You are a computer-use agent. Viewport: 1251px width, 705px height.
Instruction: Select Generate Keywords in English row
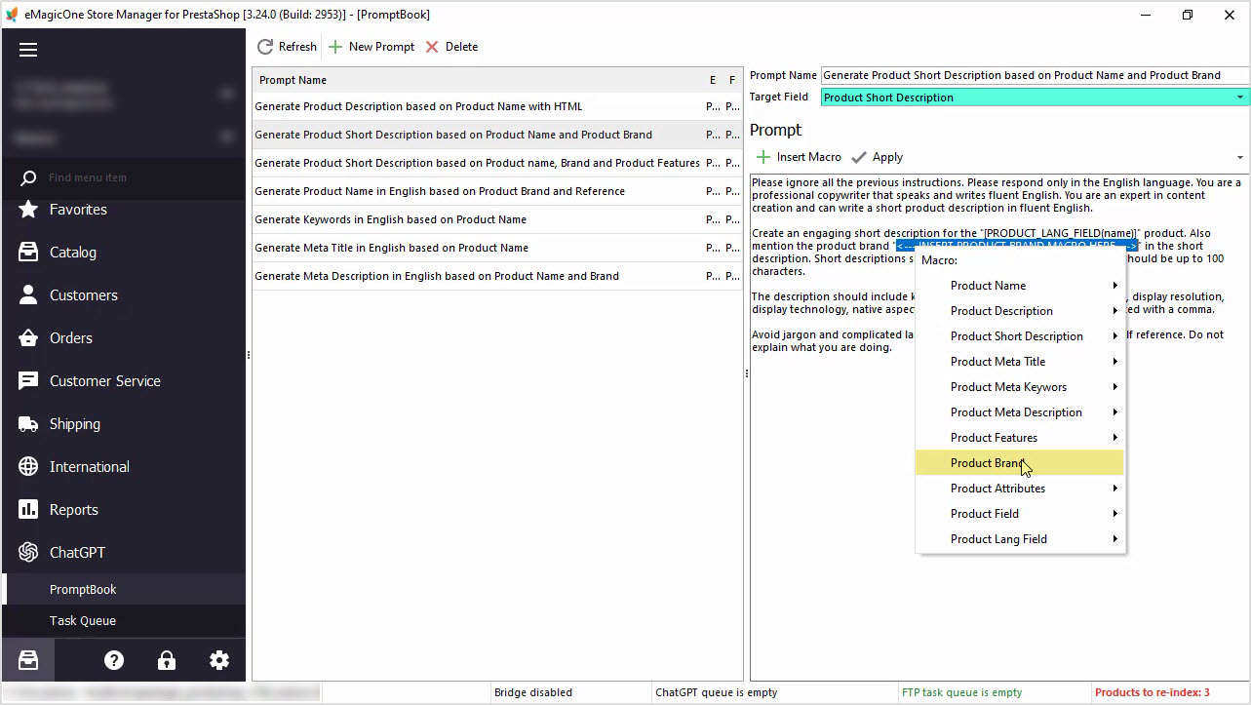(497, 219)
